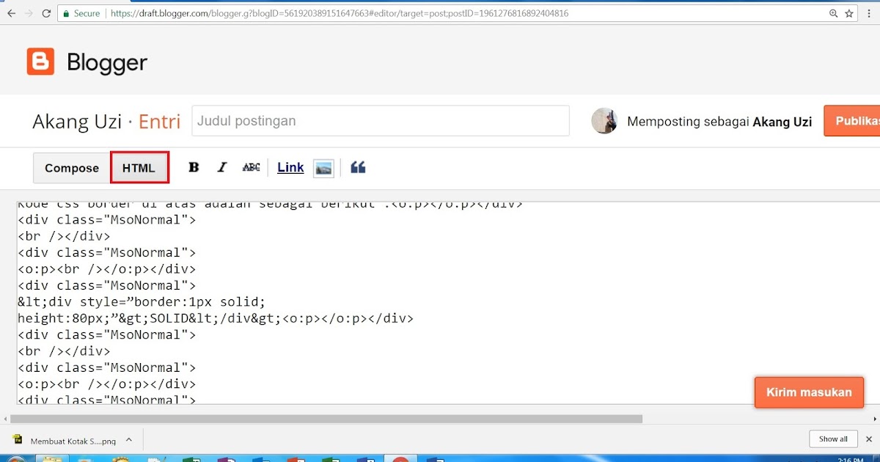Open the Link insertion dialog
This screenshot has height=462, width=880.
290,167
